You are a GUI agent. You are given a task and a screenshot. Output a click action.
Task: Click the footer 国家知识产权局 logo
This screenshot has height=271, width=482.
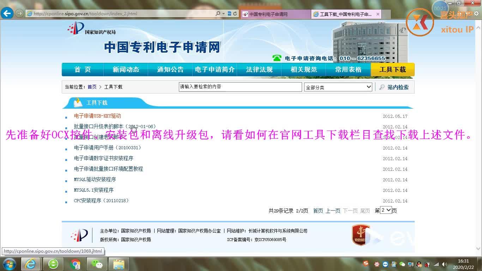click(79, 235)
